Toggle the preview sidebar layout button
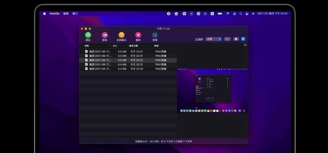This screenshot has height=153, width=328. pos(227,39)
